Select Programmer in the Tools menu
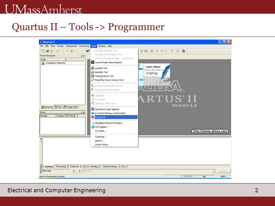Viewport: 275px width, 206px height. (114, 117)
